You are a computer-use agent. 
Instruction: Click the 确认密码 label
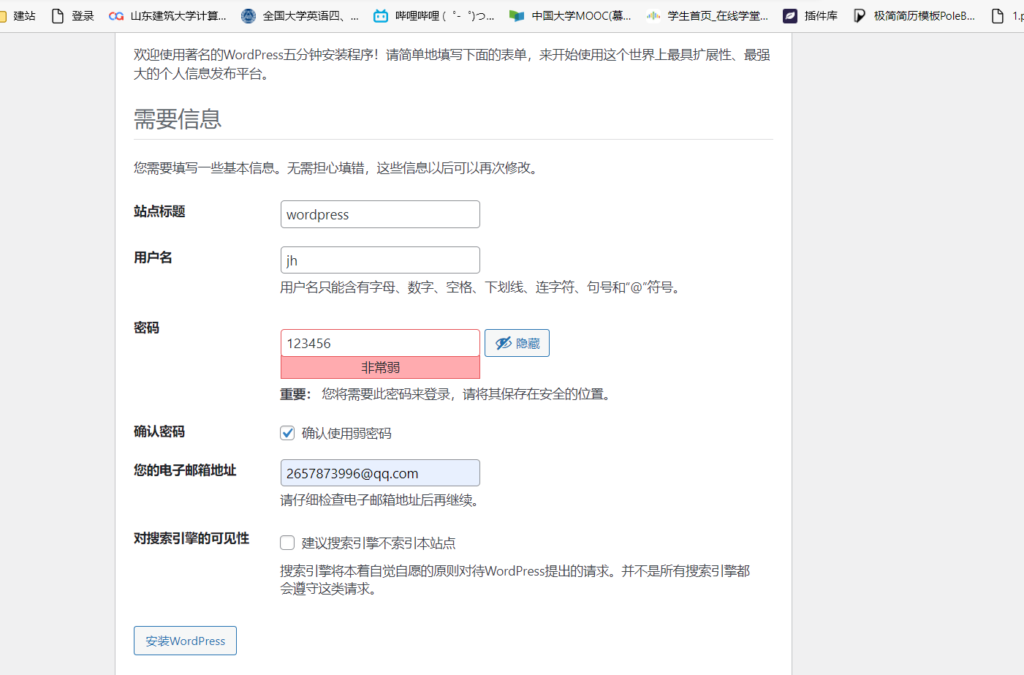coord(159,431)
